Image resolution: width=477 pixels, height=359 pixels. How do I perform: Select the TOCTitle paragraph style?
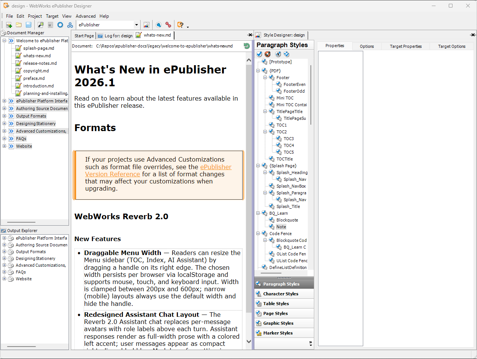[x=284, y=159]
